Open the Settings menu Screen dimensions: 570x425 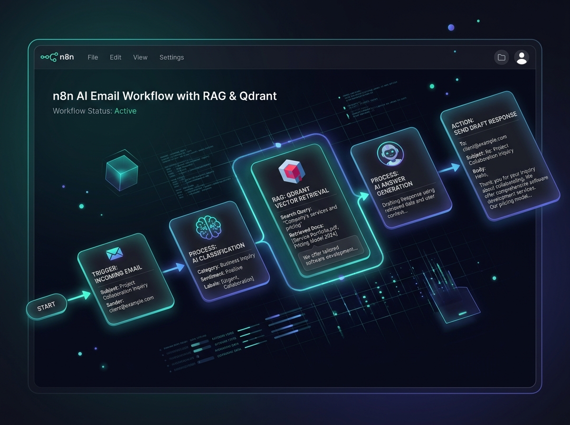171,57
